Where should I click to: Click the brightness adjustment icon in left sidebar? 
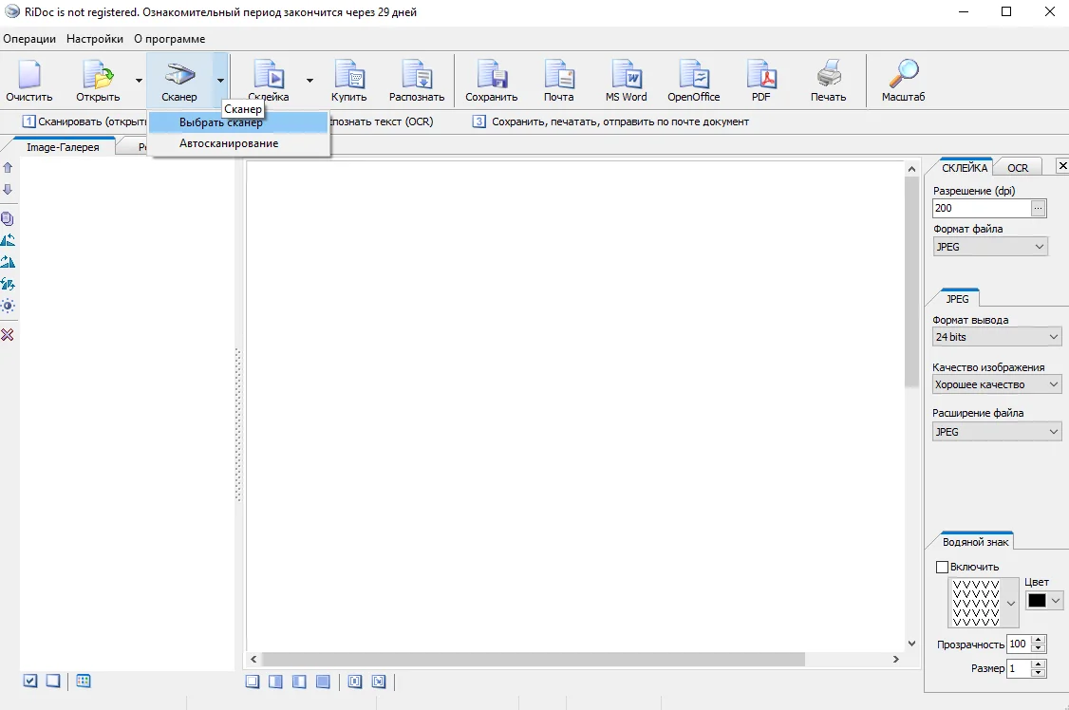(x=8, y=307)
